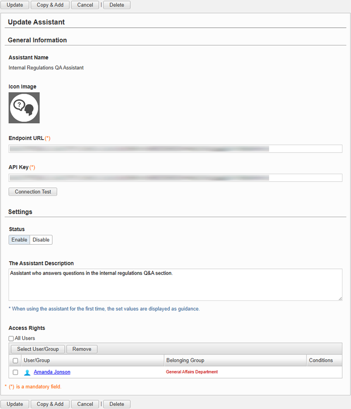Image resolution: width=351 pixels, height=409 pixels.
Task: Click the user icon beside Amanda Jonson
Action: (x=27, y=372)
